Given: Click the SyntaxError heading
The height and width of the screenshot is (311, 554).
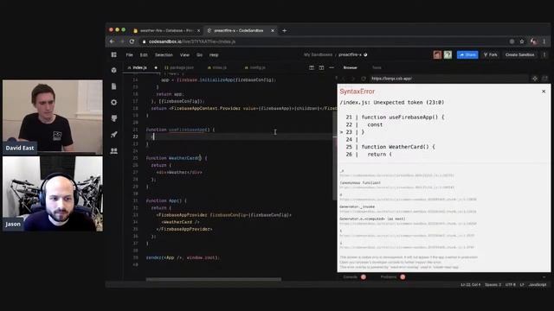Looking at the screenshot, I should 357,92.
